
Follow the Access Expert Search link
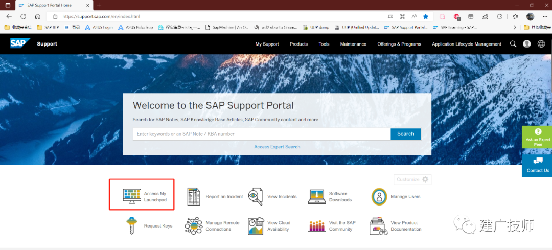click(277, 147)
